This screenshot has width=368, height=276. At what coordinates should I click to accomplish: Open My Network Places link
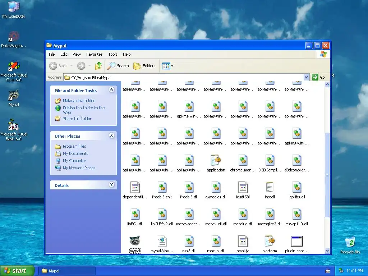[x=79, y=168]
